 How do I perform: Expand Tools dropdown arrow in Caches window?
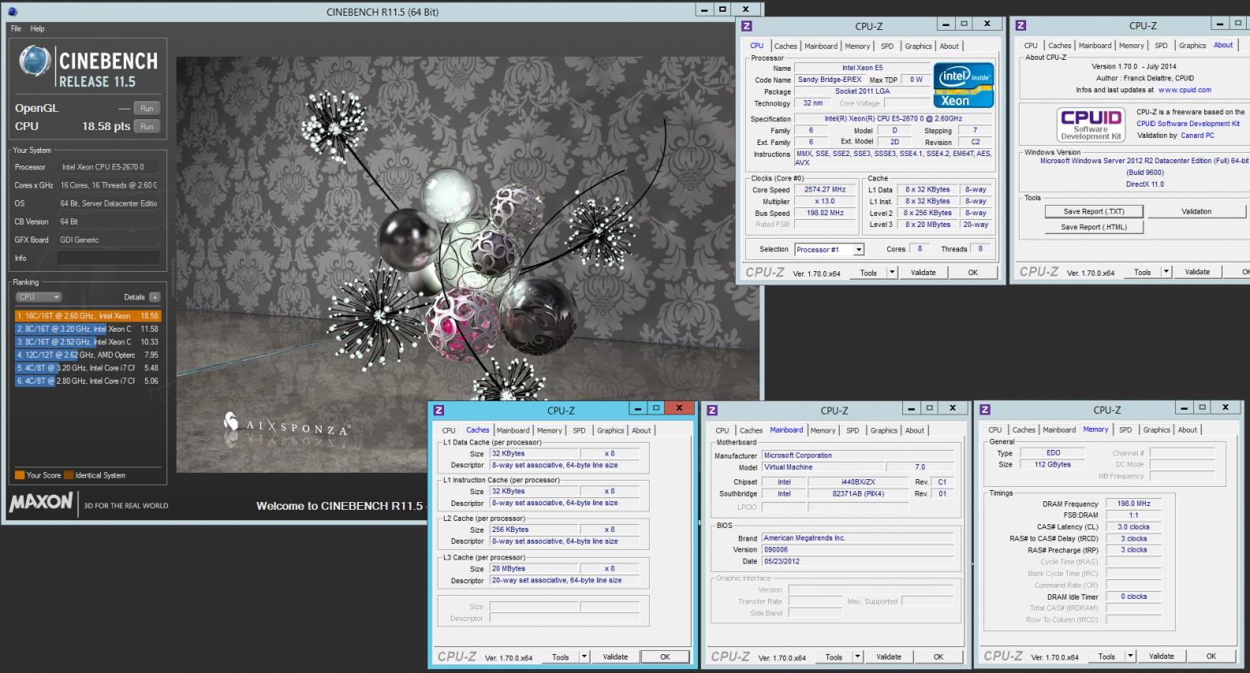click(x=584, y=656)
